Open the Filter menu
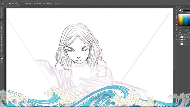190x107 pixels. tap(23, 1)
